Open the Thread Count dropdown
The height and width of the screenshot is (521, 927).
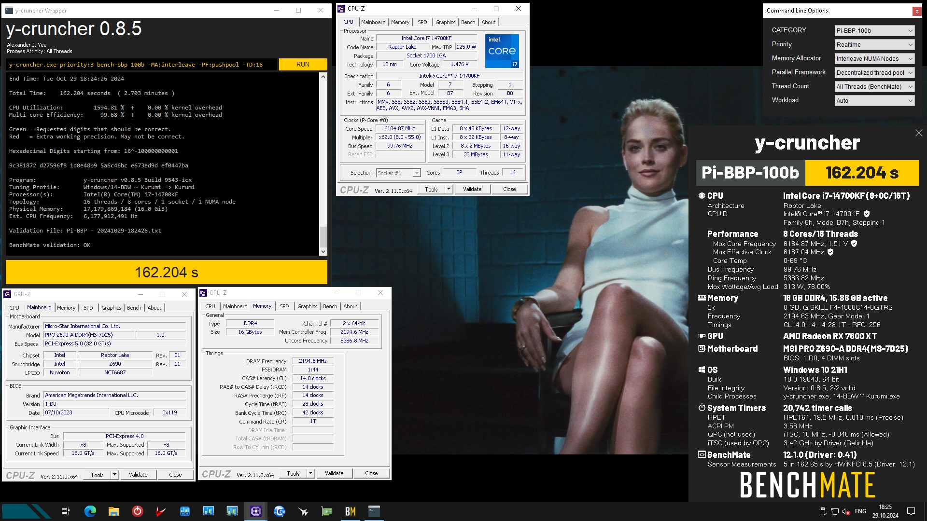(874, 87)
